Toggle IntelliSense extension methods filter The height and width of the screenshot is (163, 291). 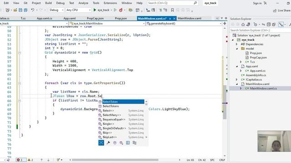point(121,143)
